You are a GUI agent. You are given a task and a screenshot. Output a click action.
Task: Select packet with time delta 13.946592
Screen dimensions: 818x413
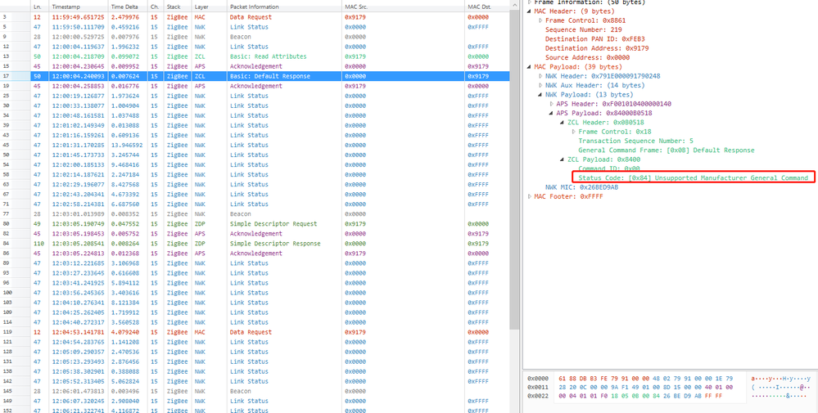pyautogui.click(x=255, y=145)
